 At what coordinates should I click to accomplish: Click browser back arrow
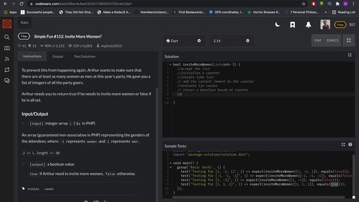pyautogui.click(x=6, y=4)
